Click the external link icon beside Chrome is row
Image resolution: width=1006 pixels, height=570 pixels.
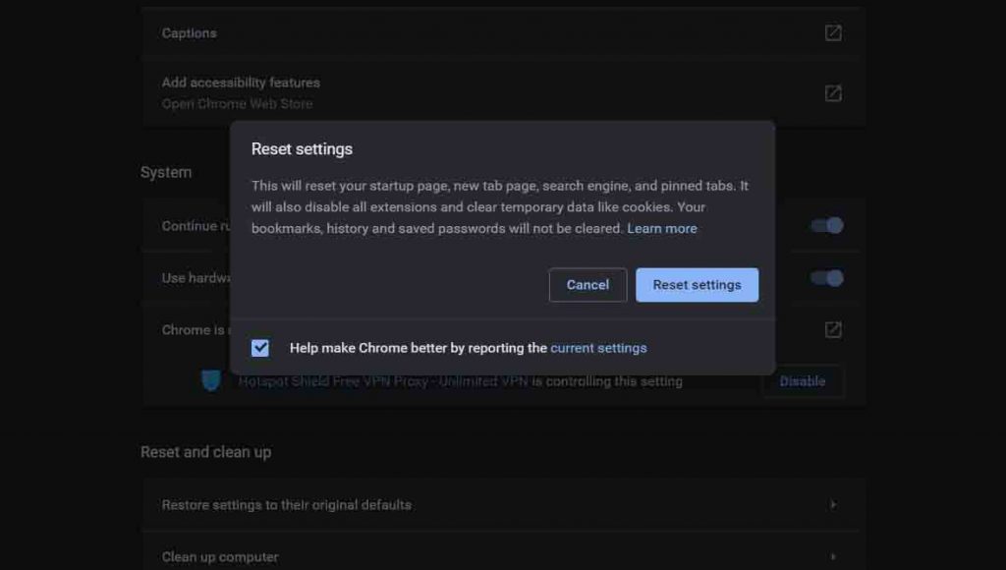click(x=832, y=329)
